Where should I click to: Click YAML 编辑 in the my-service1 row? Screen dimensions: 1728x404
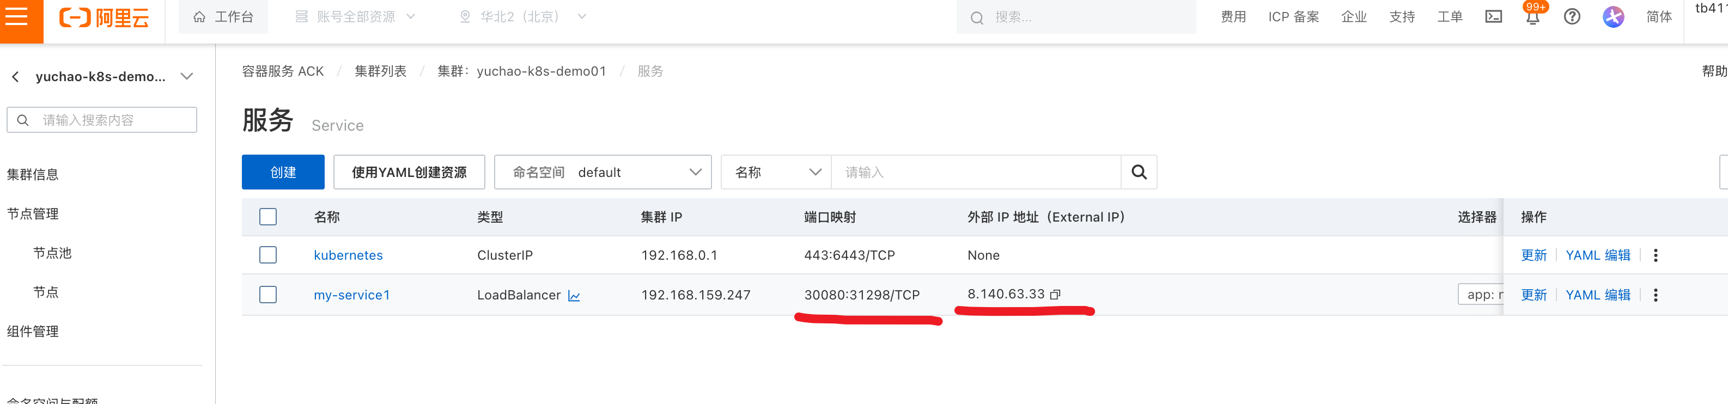coord(1597,295)
